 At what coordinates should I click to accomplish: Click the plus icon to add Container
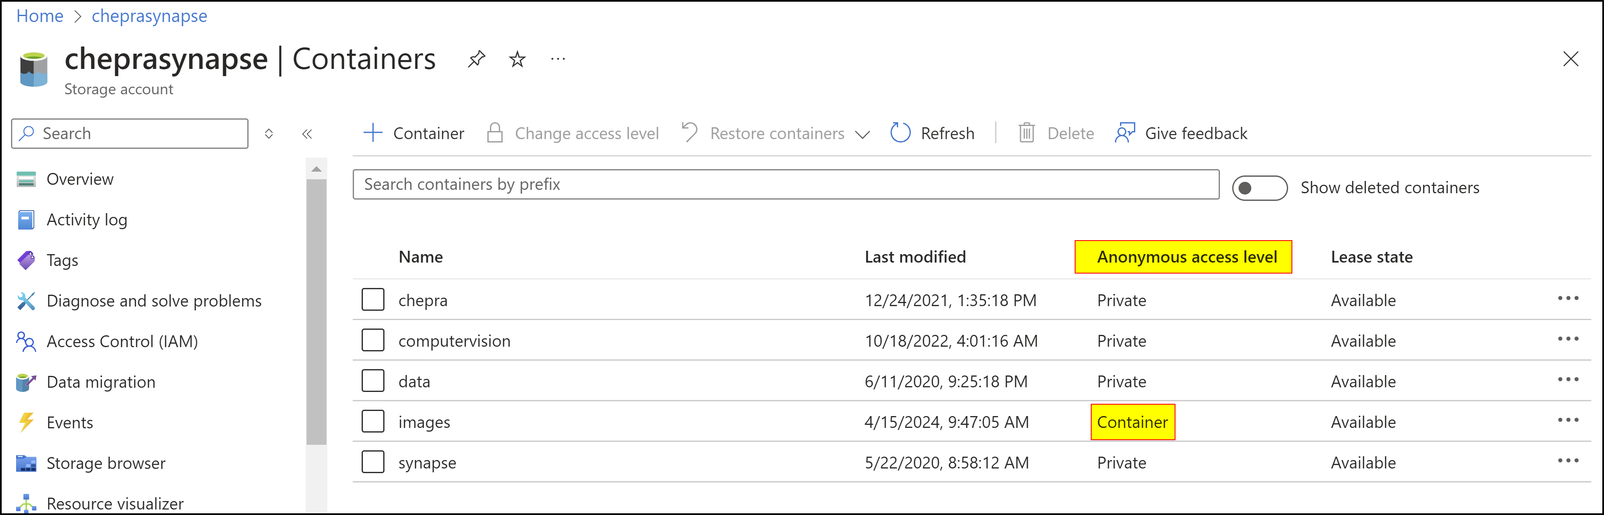[372, 133]
